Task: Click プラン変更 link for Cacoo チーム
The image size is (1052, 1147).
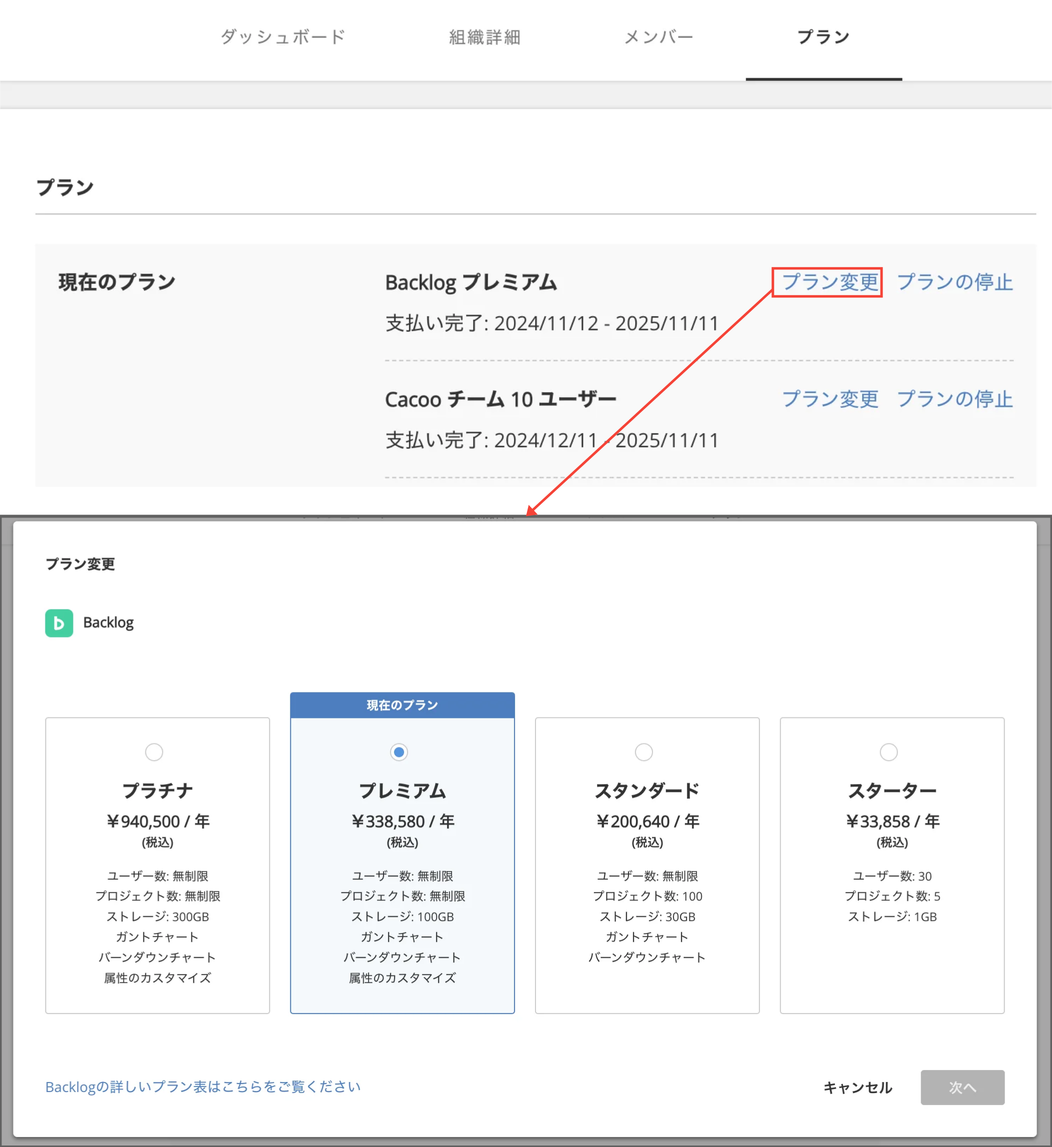Action: pyautogui.click(x=830, y=399)
